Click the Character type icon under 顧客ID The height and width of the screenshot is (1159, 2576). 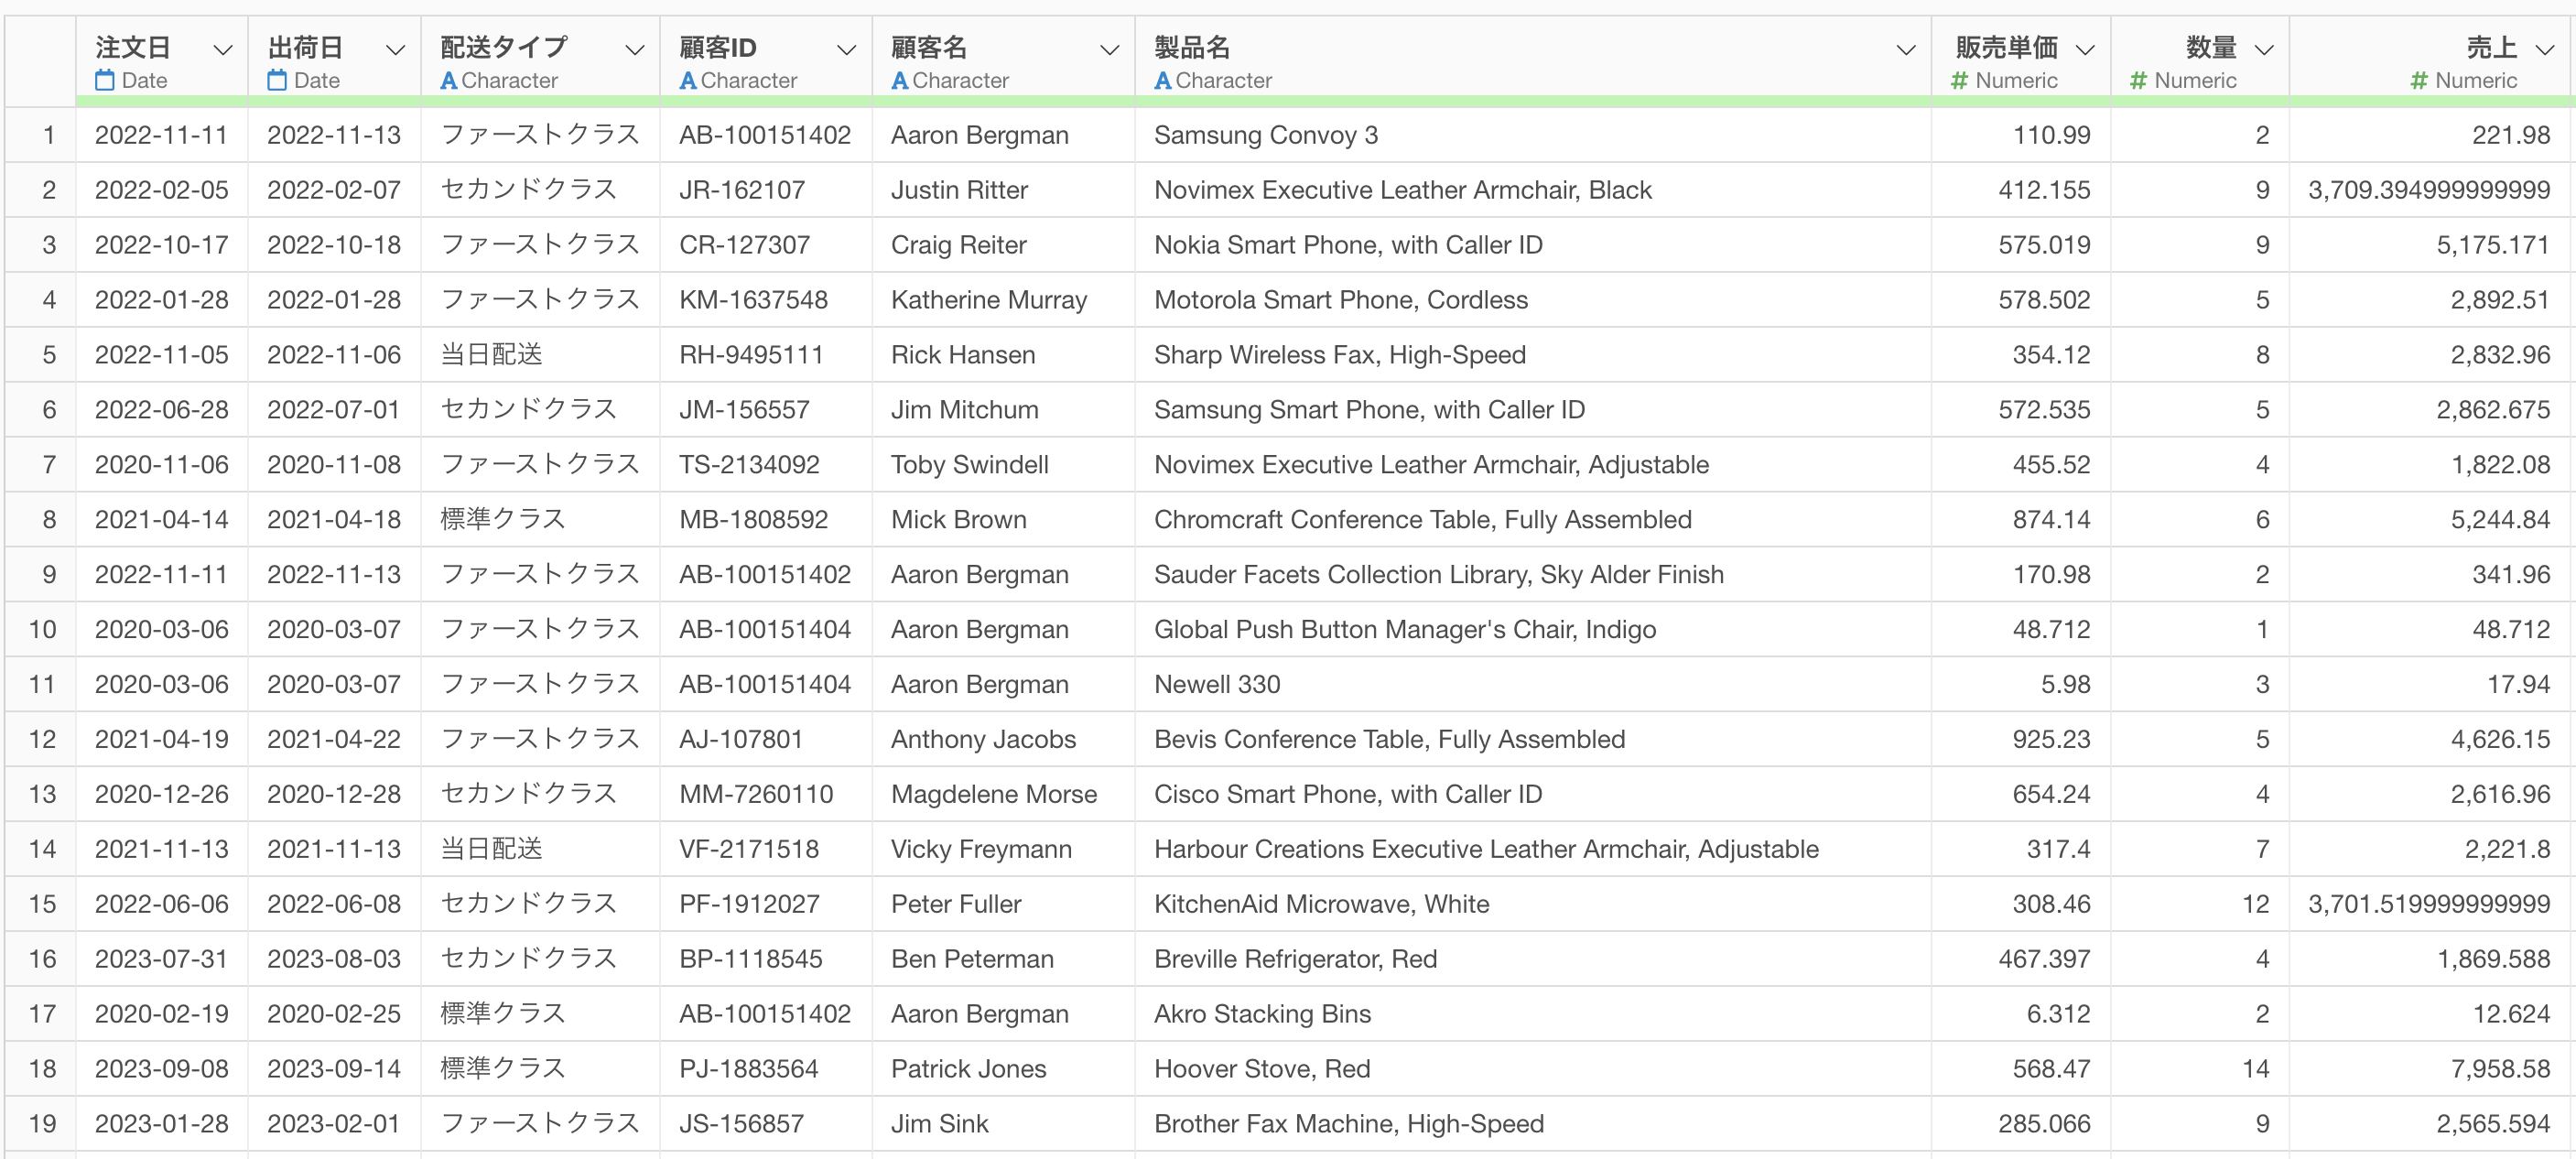click(x=688, y=80)
